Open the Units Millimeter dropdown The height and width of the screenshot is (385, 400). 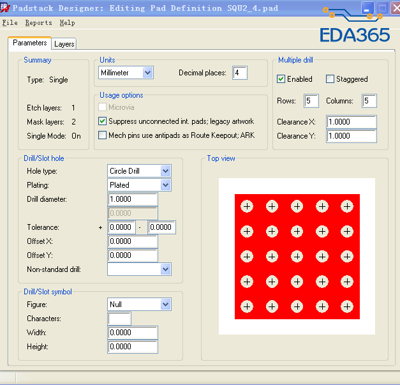tap(126, 73)
